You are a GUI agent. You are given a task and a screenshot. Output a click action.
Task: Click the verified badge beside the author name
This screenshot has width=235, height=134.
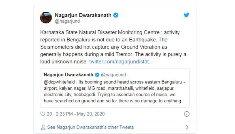click(116, 15)
